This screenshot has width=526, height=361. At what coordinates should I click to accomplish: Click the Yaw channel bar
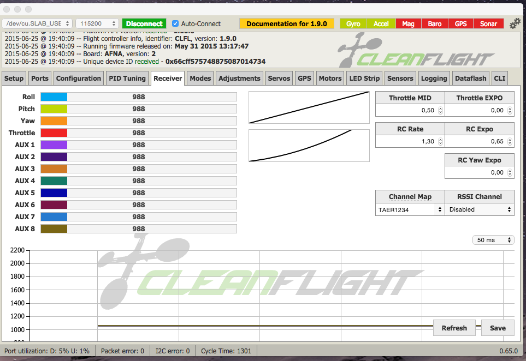point(139,121)
